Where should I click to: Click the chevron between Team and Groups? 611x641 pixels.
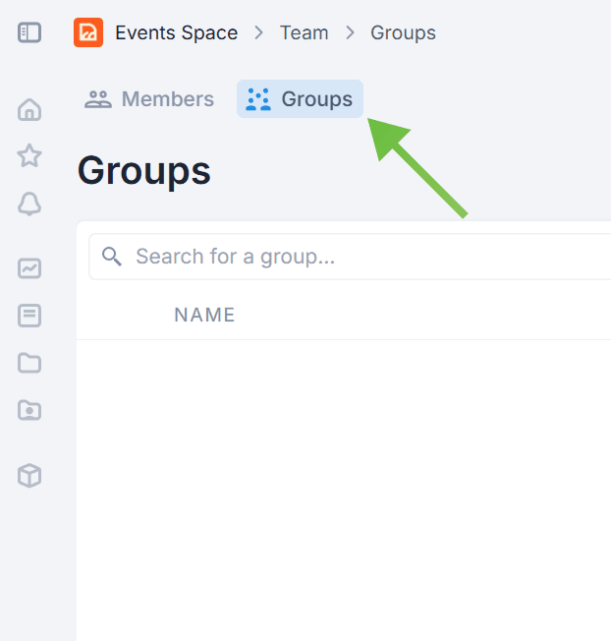350,32
